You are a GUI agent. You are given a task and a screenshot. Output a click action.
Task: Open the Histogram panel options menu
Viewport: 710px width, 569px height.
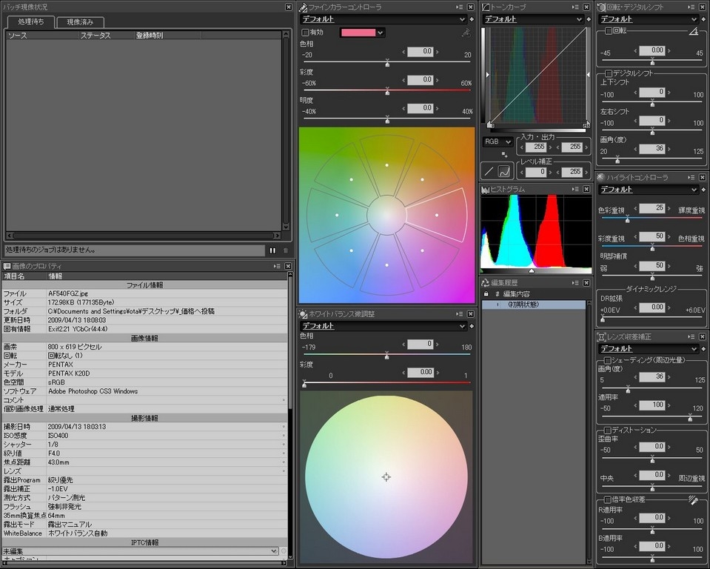tap(575, 189)
